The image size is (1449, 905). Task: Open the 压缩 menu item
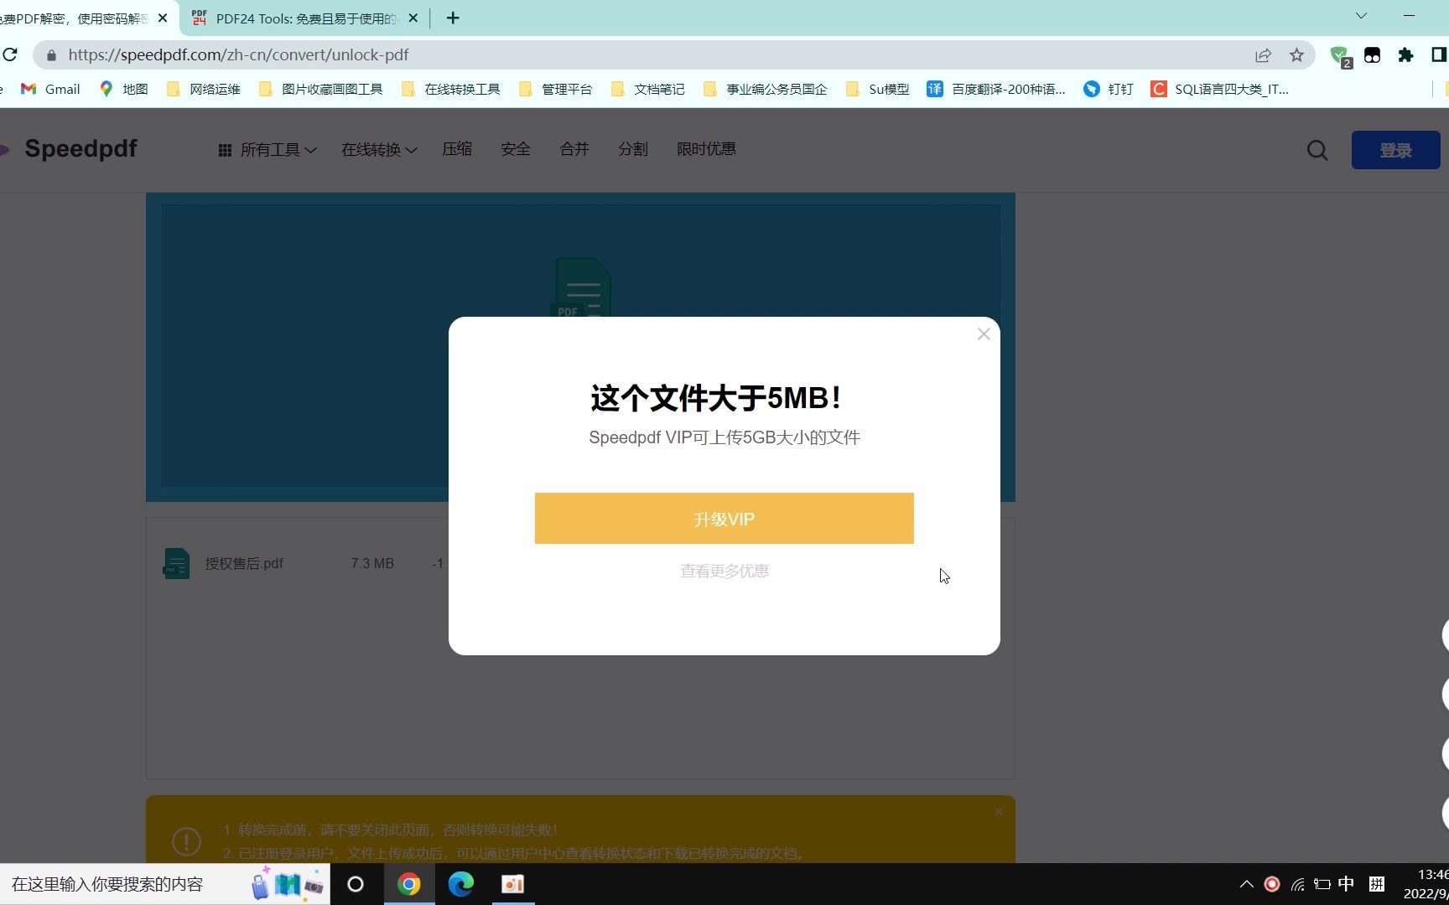[457, 149]
